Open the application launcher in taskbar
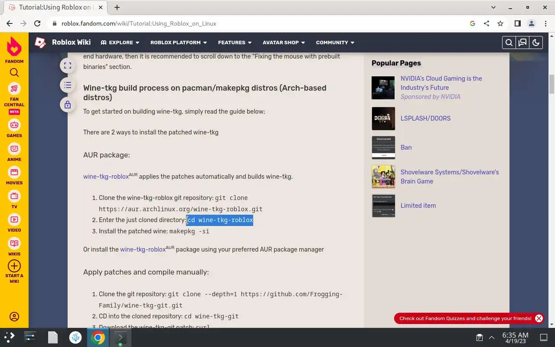Screen dimensions: 555x347 (x=9, y=337)
